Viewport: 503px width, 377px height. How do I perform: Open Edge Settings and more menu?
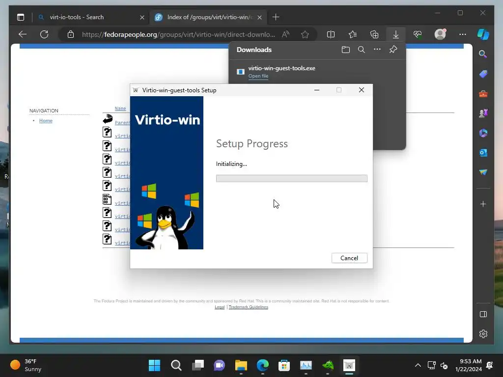pos(462,34)
